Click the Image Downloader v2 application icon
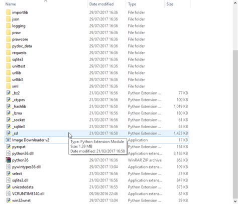The image size is (238, 204). pos(9,140)
